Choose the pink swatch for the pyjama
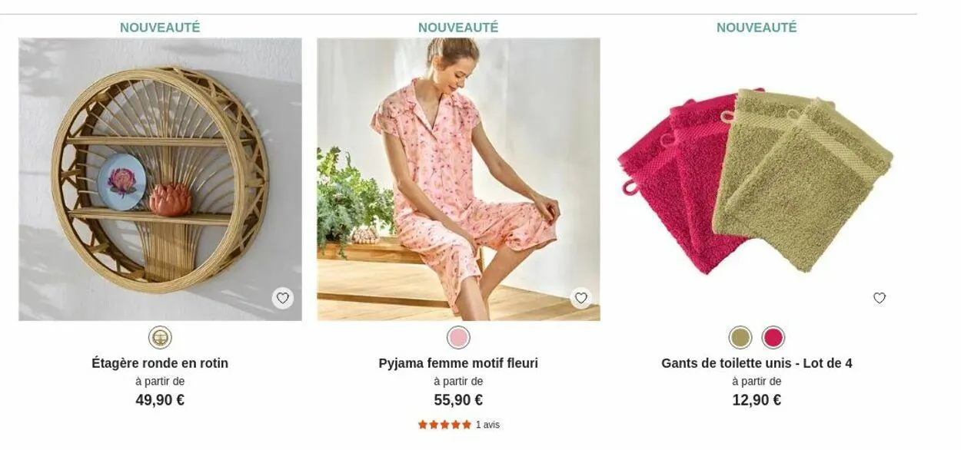 (458, 338)
